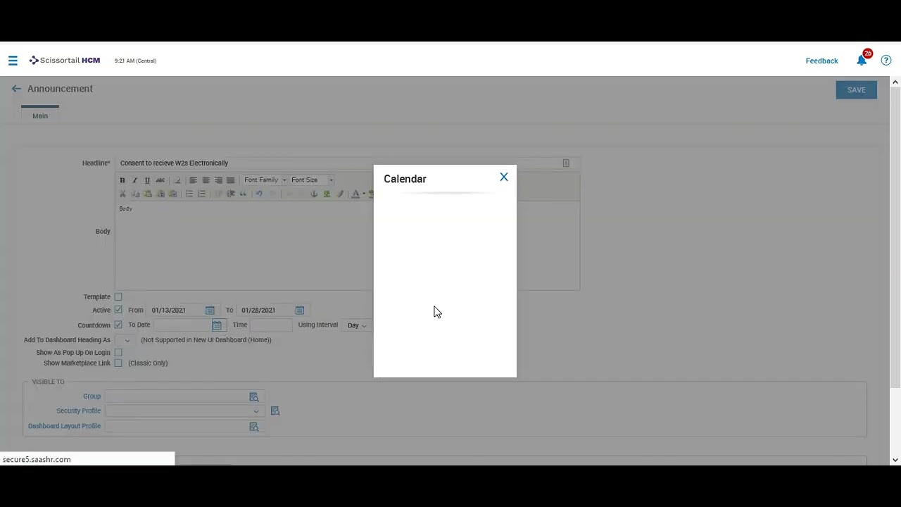The image size is (901, 507).
Task: Enable Show Marketplace Link checkbox
Action: pos(118,363)
